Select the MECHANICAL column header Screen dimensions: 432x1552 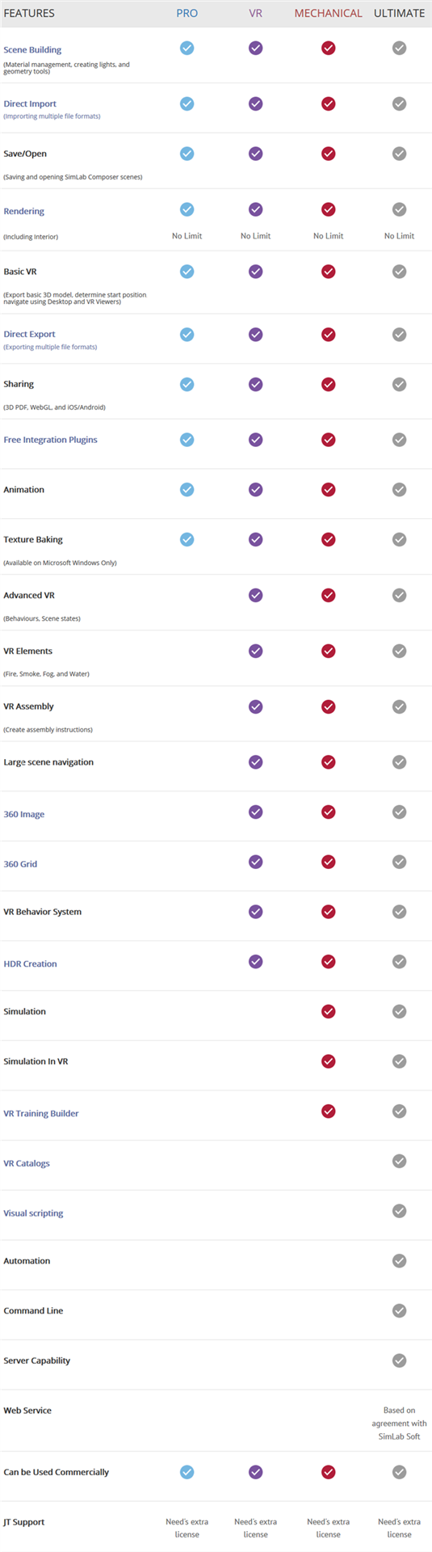(x=328, y=13)
